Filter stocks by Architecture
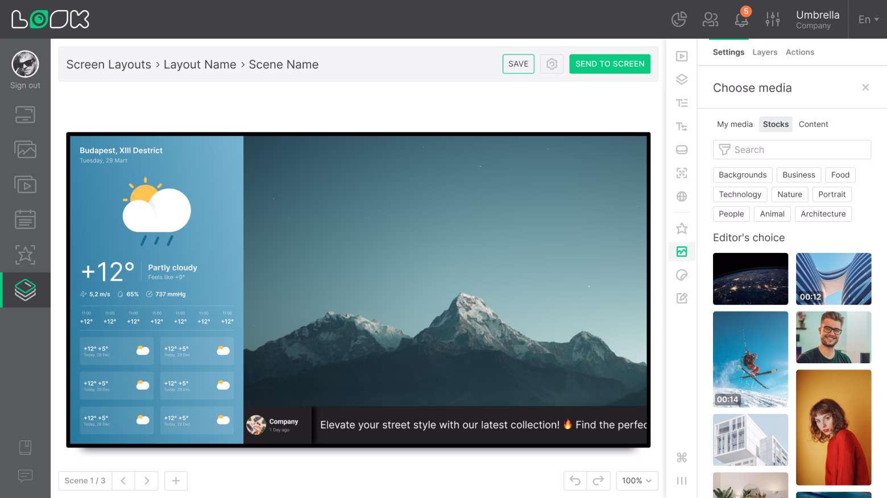The image size is (887, 498). (823, 214)
